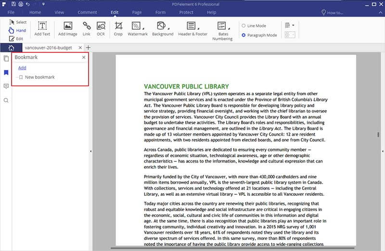Expand the Header & Footer dropdown arrow
Screen dimensions: 385x251
pyautogui.click(x=198, y=28)
